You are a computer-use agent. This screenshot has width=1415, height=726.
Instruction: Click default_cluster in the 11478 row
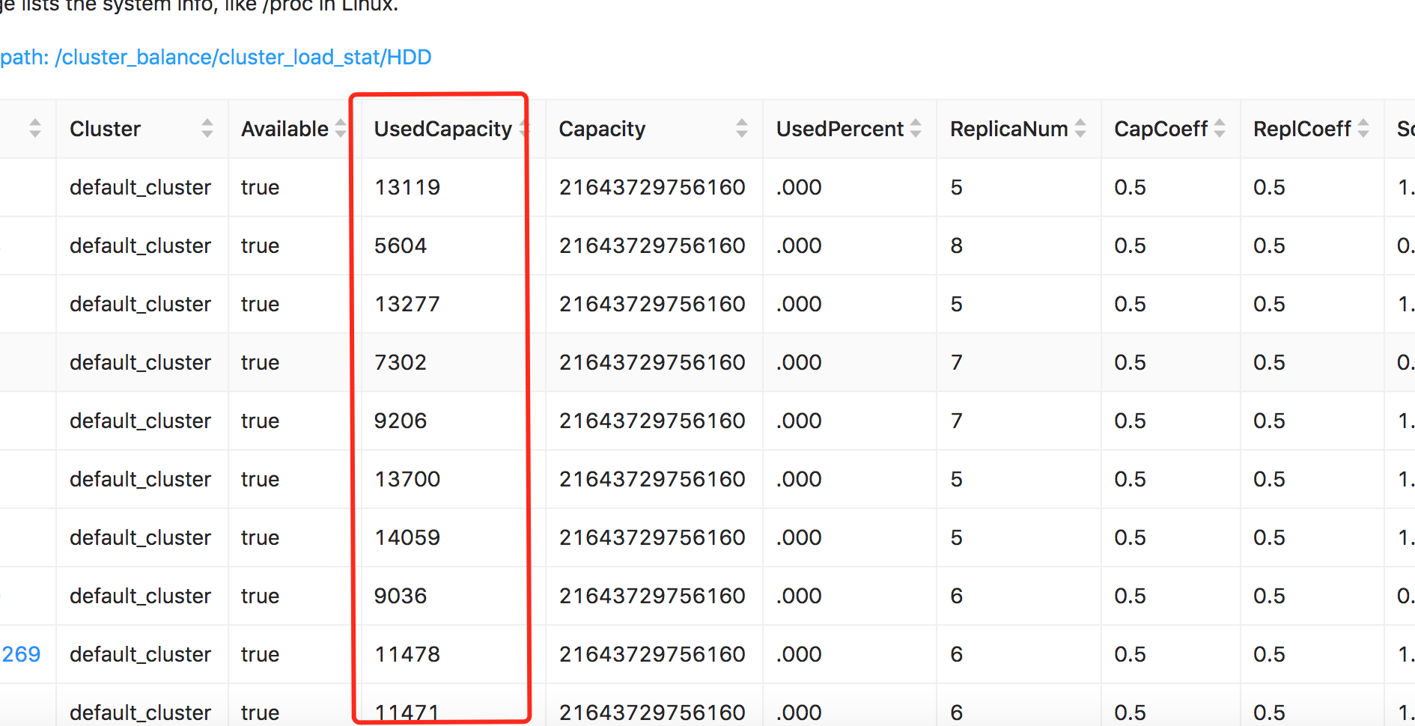point(140,654)
